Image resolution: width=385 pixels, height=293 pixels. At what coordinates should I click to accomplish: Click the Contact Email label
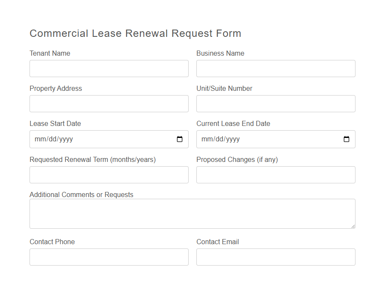(216, 242)
